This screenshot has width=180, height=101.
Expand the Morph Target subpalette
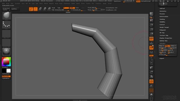[164, 27]
